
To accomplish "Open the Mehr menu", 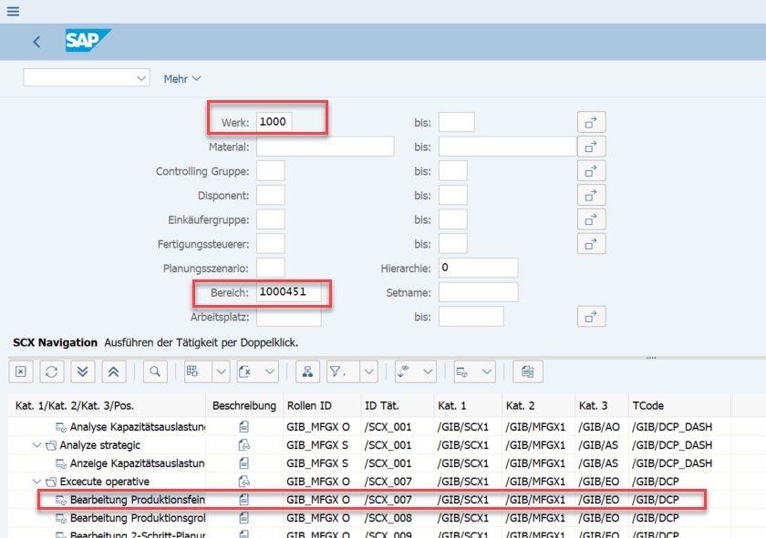I will [182, 79].
